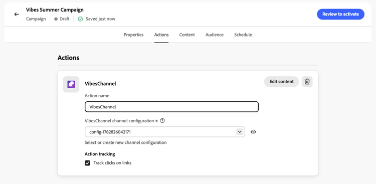This screenshot has height=184, width=376.
Task: Go to the Audience tab
Action: tap(215, 35)
